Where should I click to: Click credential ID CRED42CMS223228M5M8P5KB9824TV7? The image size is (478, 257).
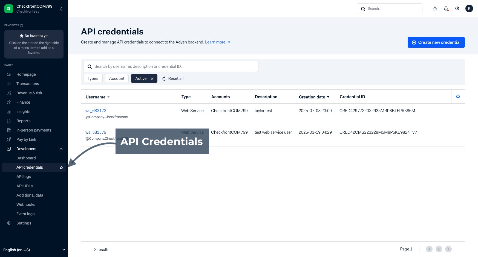pyautogui.click(x=378, y=132)
